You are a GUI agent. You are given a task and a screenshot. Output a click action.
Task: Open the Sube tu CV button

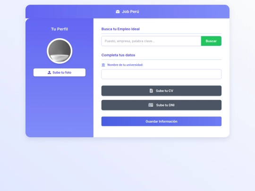pyautogui.click(x=161, y=91)
